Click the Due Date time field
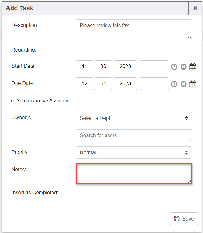The image size is (203, 233). [154, 84]
